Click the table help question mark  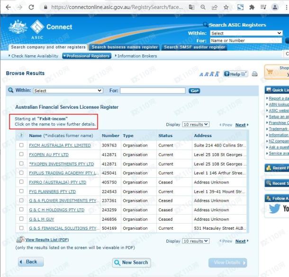(x=21, y=135)
